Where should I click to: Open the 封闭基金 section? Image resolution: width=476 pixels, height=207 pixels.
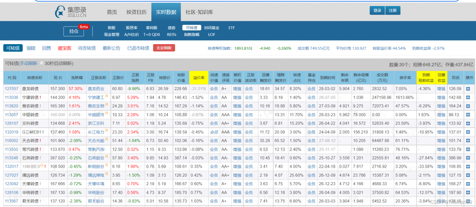tap(212, 28)
